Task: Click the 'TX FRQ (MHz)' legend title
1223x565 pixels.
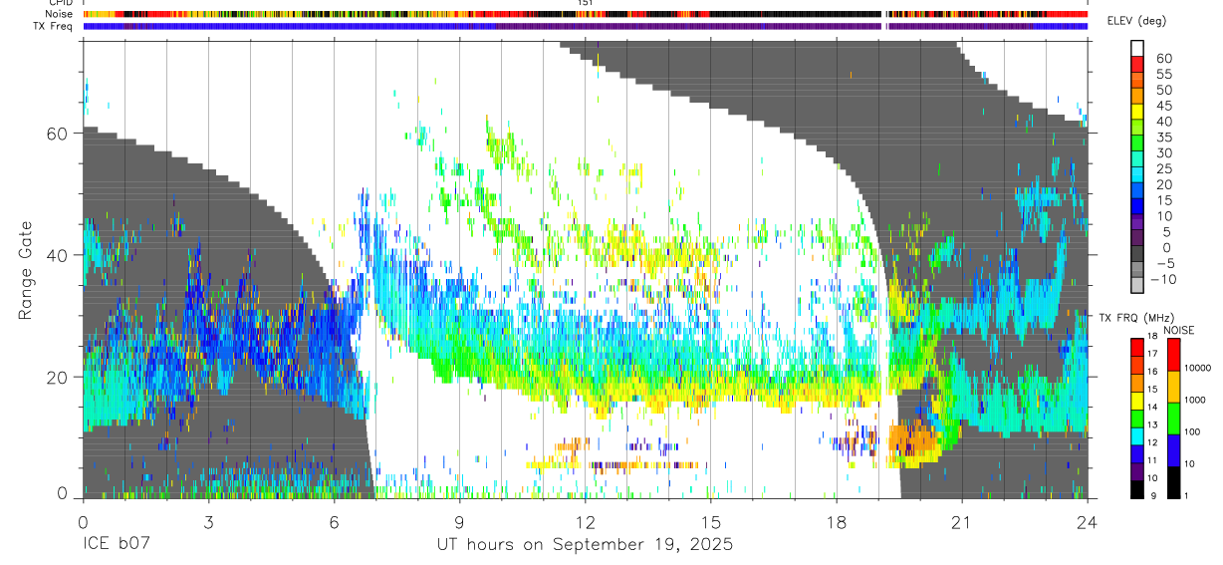Action: (1137, 318)
